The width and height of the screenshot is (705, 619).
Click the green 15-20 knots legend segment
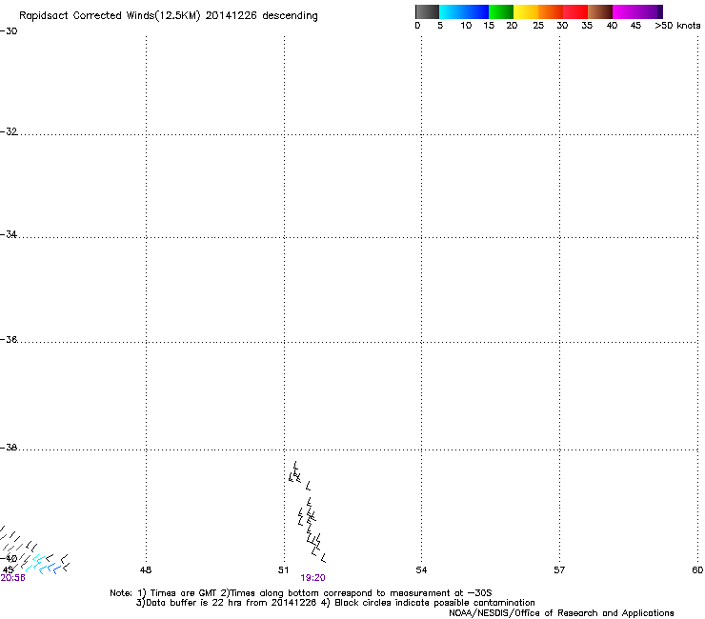click(501, 11)
